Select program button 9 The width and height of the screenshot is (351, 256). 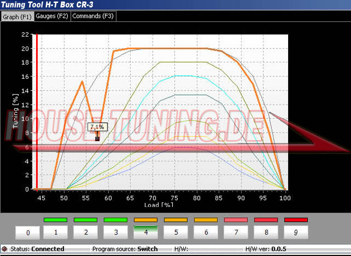296,232
